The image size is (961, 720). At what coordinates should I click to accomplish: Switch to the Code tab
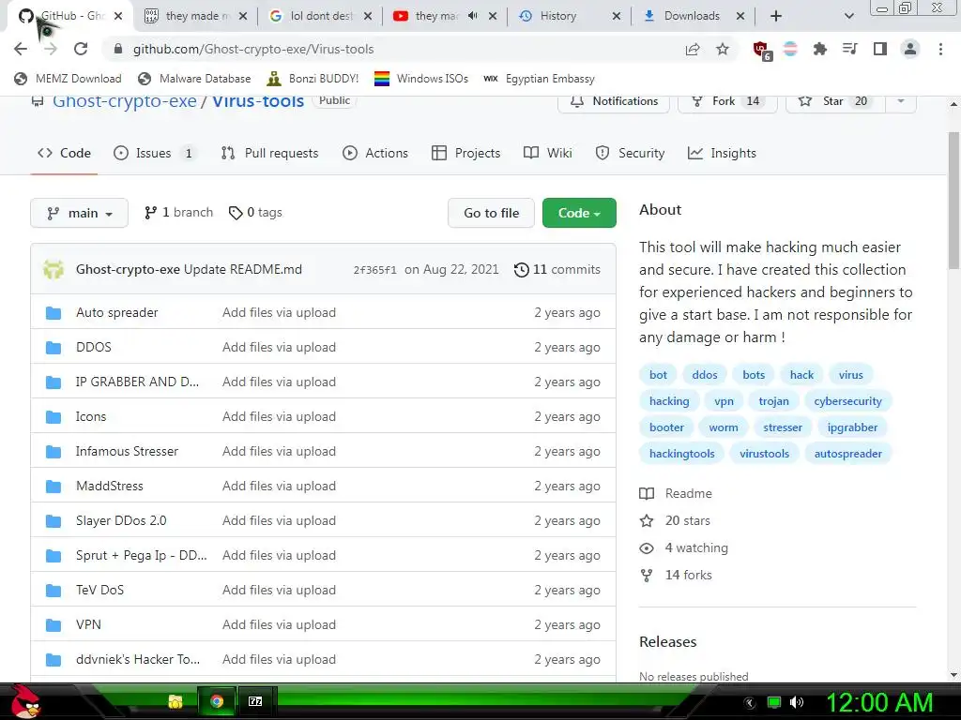click(x=65, y=153)
